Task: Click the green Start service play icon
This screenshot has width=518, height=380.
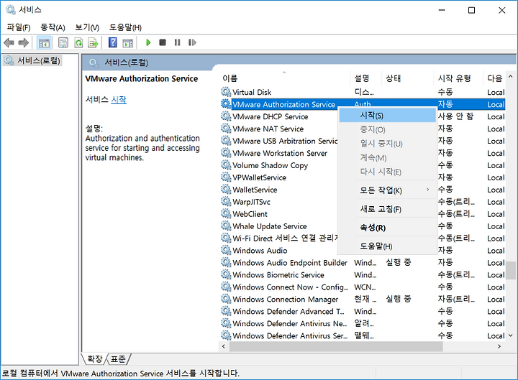Action: 148,42
